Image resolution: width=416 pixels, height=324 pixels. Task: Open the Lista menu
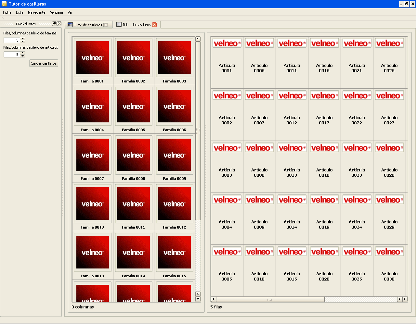[19, 12]
